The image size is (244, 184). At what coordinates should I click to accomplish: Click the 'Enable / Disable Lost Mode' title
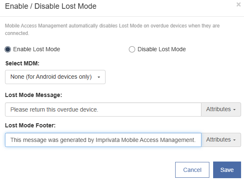click(51, 6)
